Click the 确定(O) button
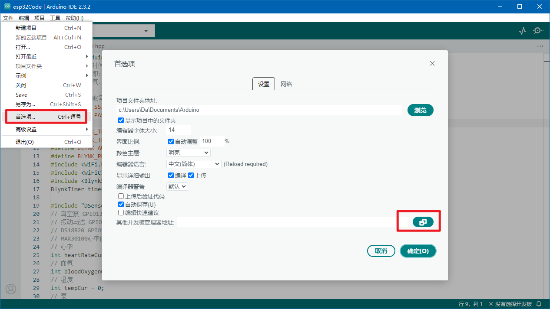Image resolution: width=550 pixels, height=309 pixels. coord(418,251)
